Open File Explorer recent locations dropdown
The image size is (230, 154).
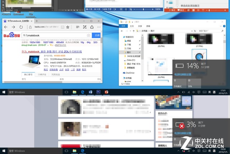130,31
